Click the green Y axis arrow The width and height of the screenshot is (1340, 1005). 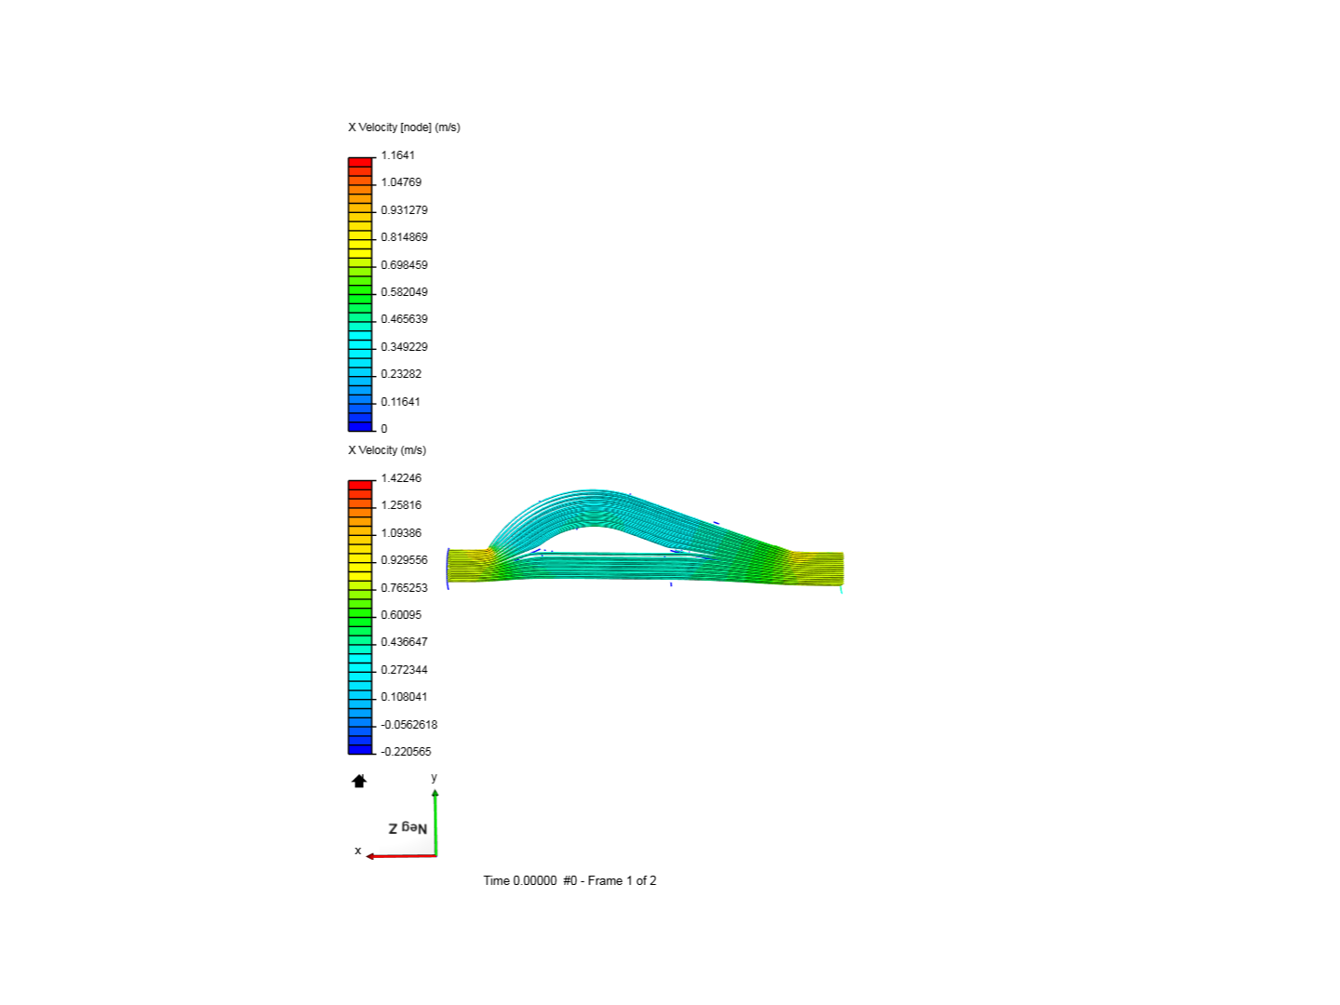(x=435, y=823)
